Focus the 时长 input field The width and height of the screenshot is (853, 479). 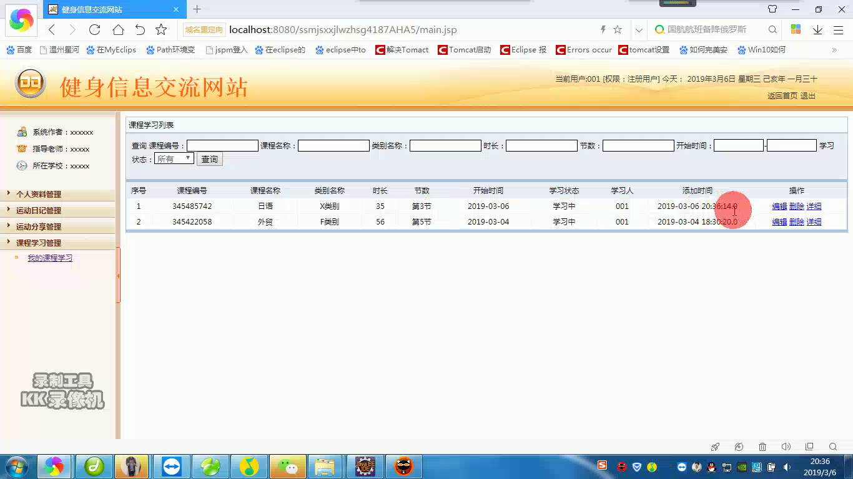[541, 145]
